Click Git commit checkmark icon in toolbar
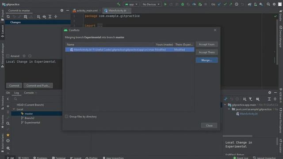This screenshot has height=159, width=283. [x=225, y=4]
